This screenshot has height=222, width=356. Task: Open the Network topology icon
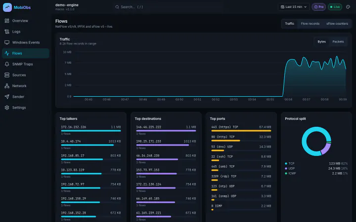pos(7,86)
